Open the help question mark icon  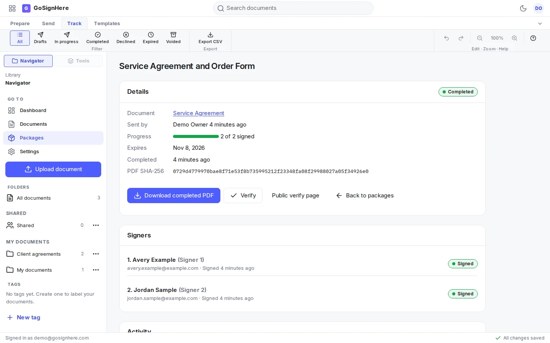(x=533, y=38)
